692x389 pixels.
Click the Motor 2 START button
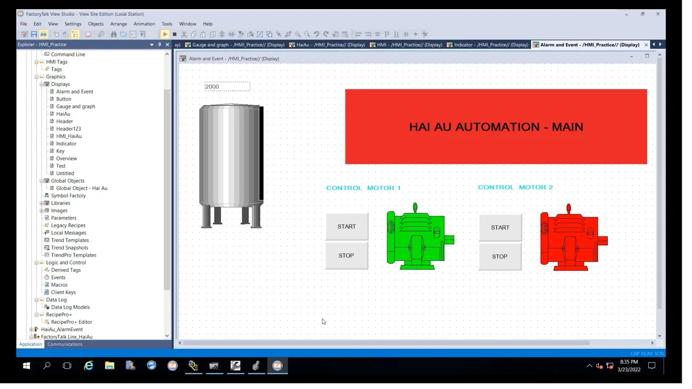tap(500, 227)
